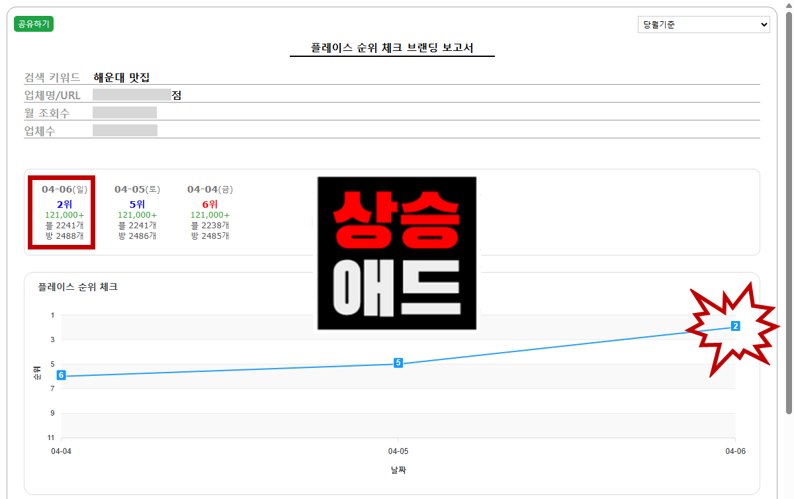Click the 6위 rank text
Screen dimensions: 794x499
[210, 204]
